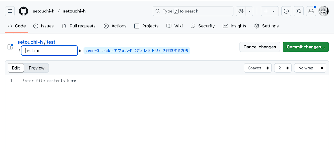Open the create new plus menu
The image size is (334, 149).
click(x=270, y=11)
